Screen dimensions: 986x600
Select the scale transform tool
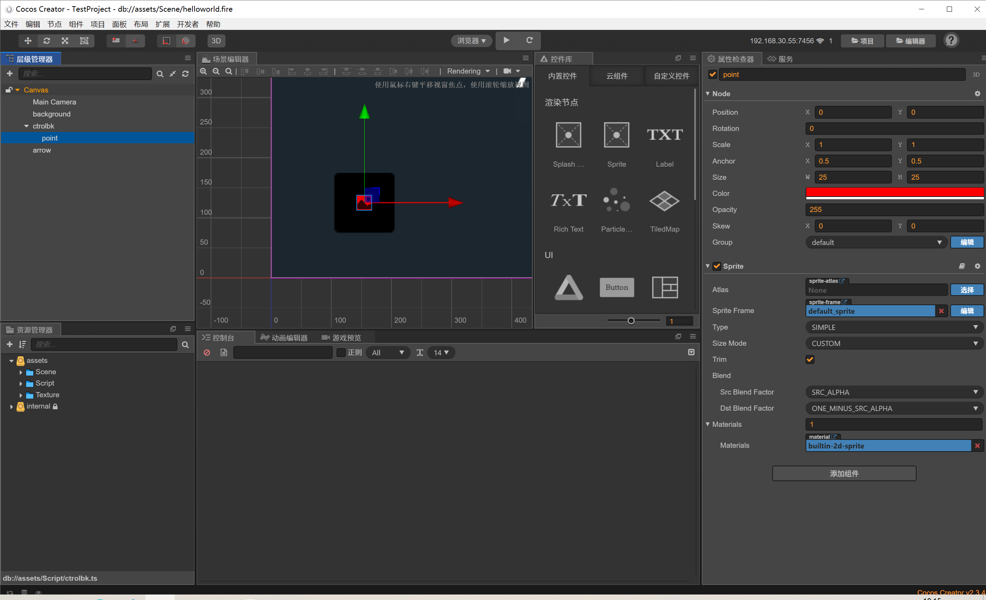[x=65, y=41]
